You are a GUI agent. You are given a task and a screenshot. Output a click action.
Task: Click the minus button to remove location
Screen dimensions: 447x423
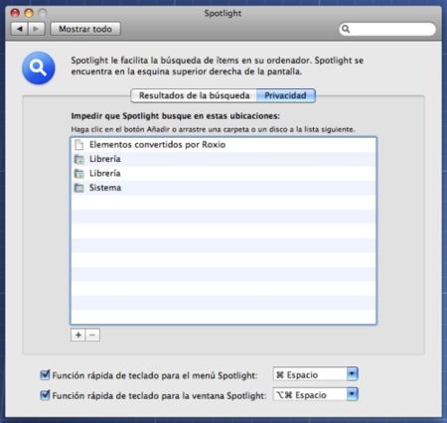[92, 335]
